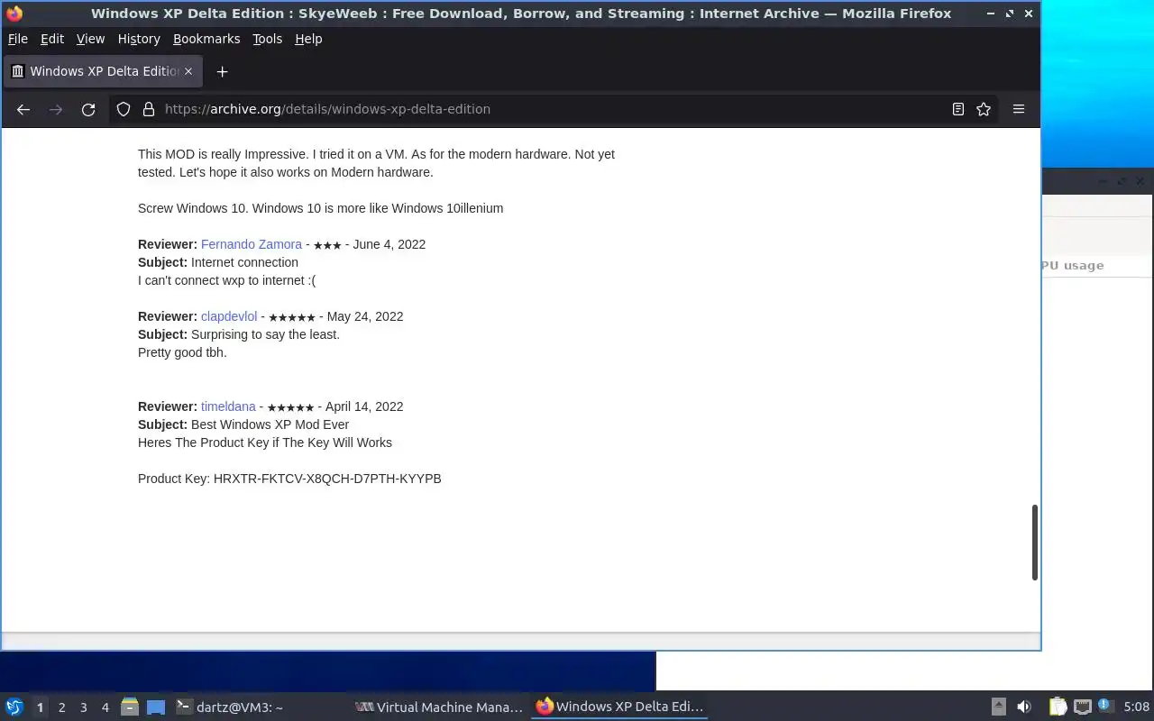This screenshot has height=721, width=1154.
Task: Click the product key text HRXTR-FKTCV-X8QCH-D7PTH-KYYPB
Action: coord(327,479)
